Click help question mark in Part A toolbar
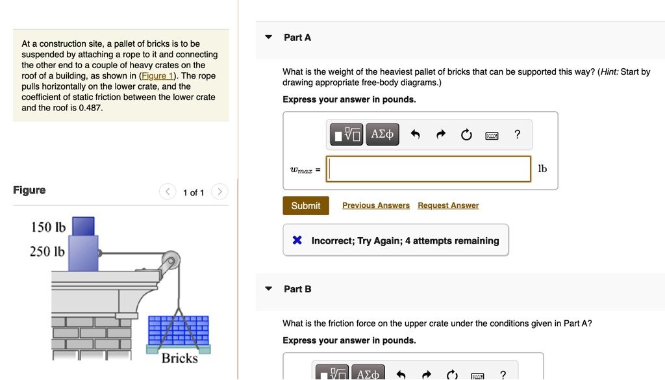 [517, 134]
